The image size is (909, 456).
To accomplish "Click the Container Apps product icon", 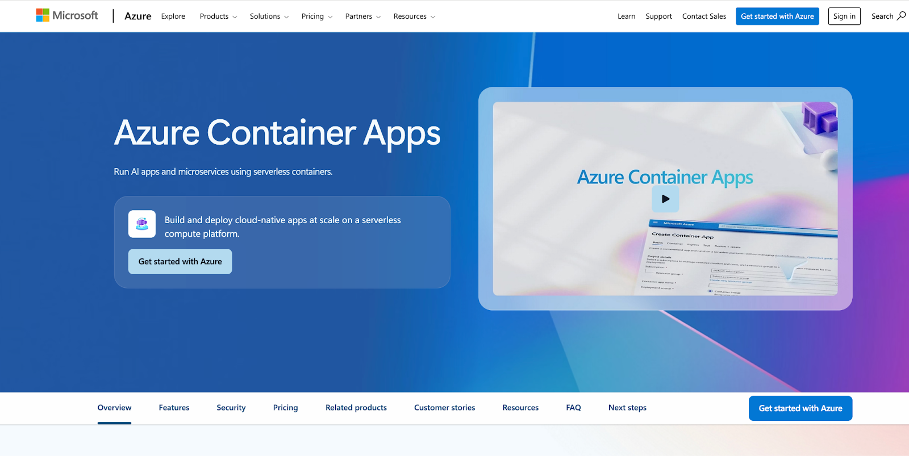I will [142, 224].
